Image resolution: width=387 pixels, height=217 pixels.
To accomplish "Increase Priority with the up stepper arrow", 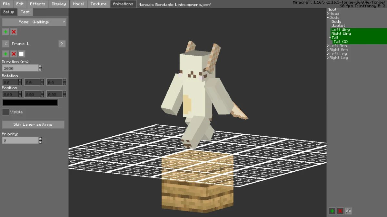I will pyautogui.click(x=40, y=139).
